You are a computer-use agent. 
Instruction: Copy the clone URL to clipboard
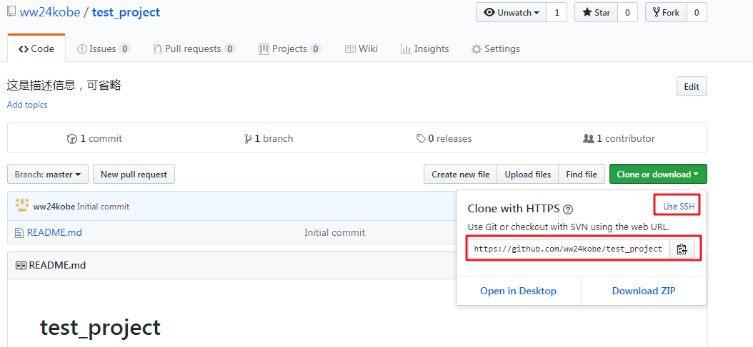(x=682, y=249)
